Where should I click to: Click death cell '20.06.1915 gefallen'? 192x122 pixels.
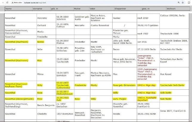(x=148, y=26)
